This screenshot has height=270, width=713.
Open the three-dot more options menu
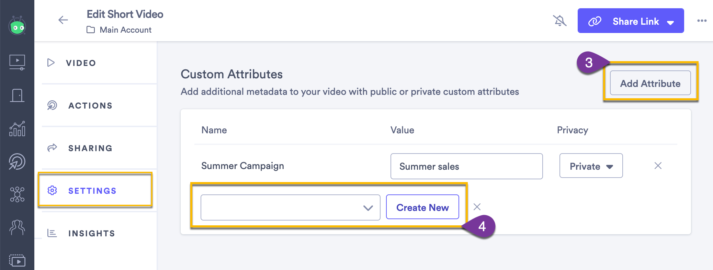(702, 21)
